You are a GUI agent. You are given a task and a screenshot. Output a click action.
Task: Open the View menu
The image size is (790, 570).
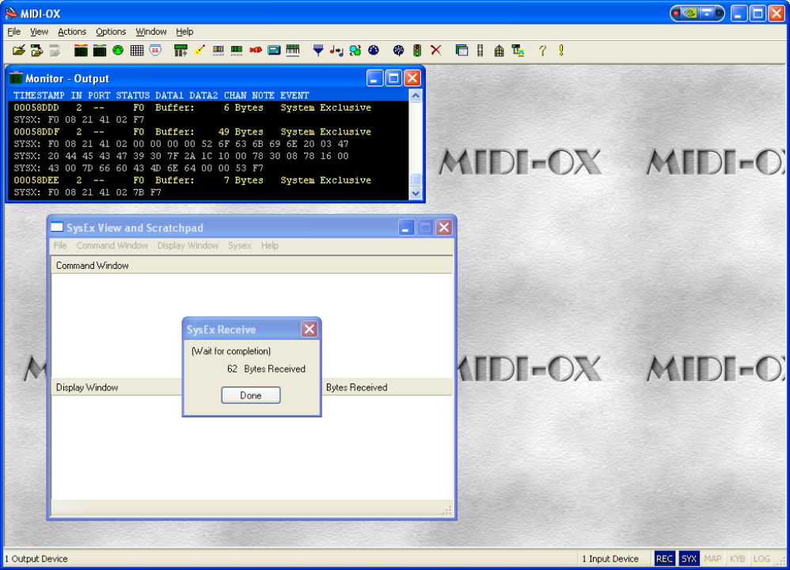point(40,32)
